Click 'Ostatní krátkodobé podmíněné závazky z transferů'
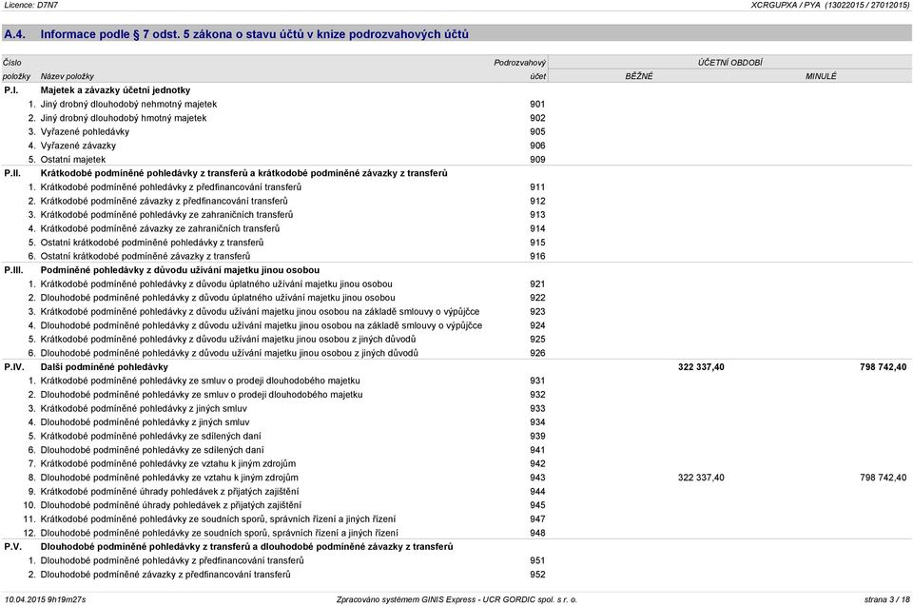 (145, 257)
